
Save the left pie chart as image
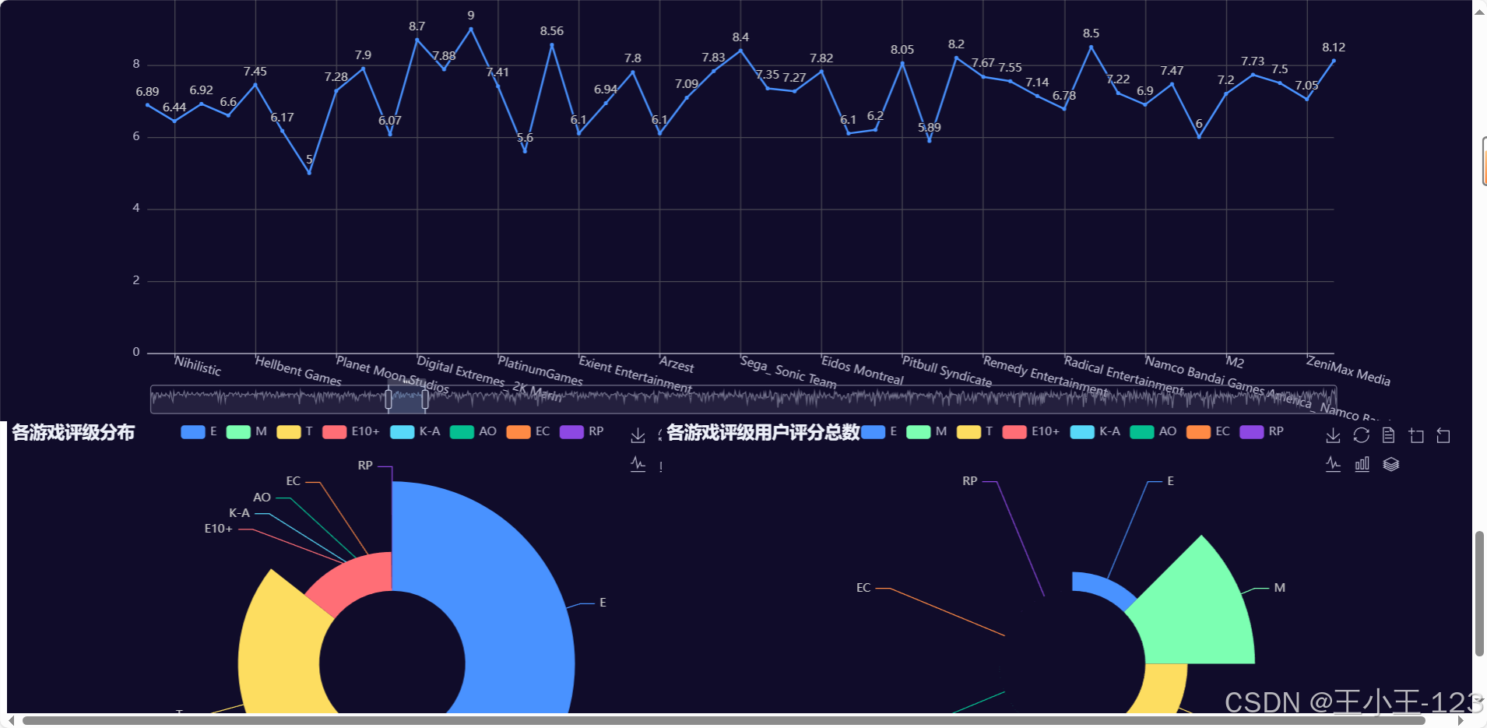(638, 435)
